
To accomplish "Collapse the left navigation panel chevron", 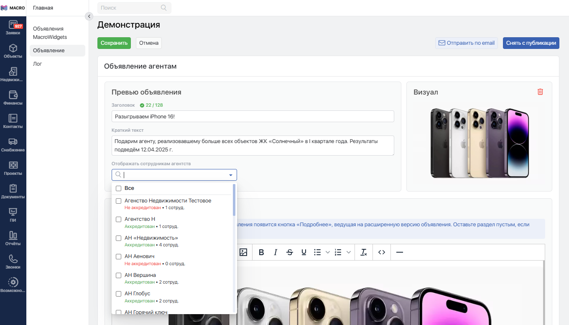I will click(x=89, y=16).
